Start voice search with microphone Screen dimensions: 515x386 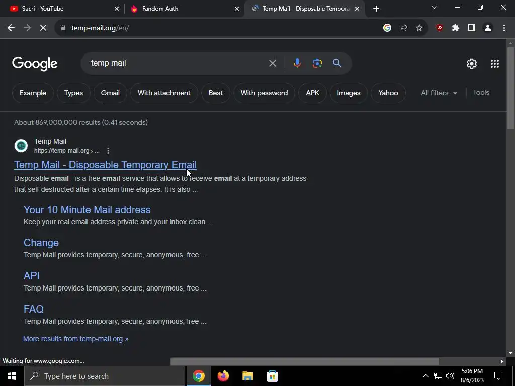click(x=297, y=63)
